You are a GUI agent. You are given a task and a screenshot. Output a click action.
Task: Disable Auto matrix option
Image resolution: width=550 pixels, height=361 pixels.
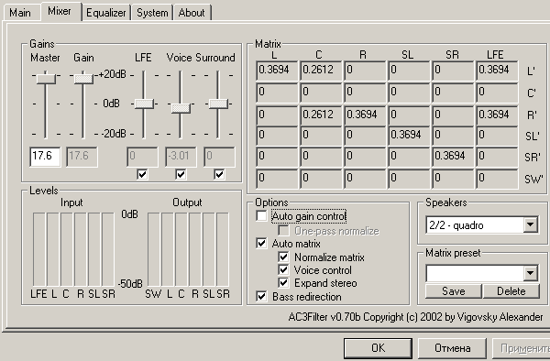coord(261,243)
